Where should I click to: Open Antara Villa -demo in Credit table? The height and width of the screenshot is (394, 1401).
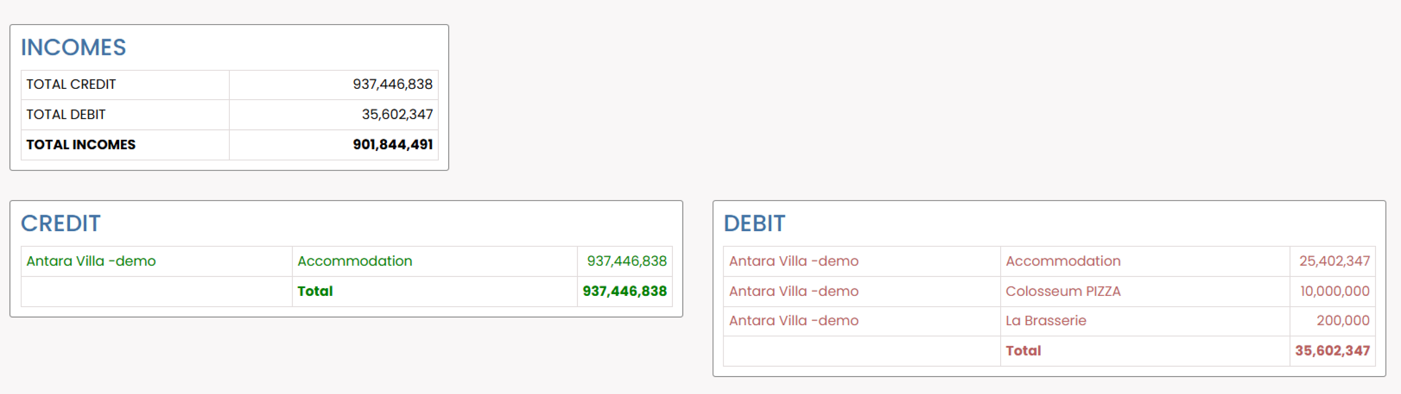click(x=91, y=261)
